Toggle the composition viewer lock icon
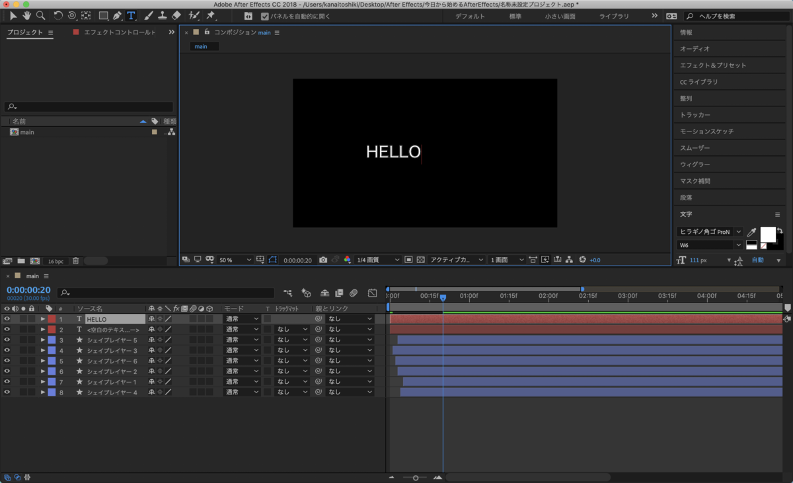Image resolution: width=793 pixels, height=483 pixels. tap(207, 32)
